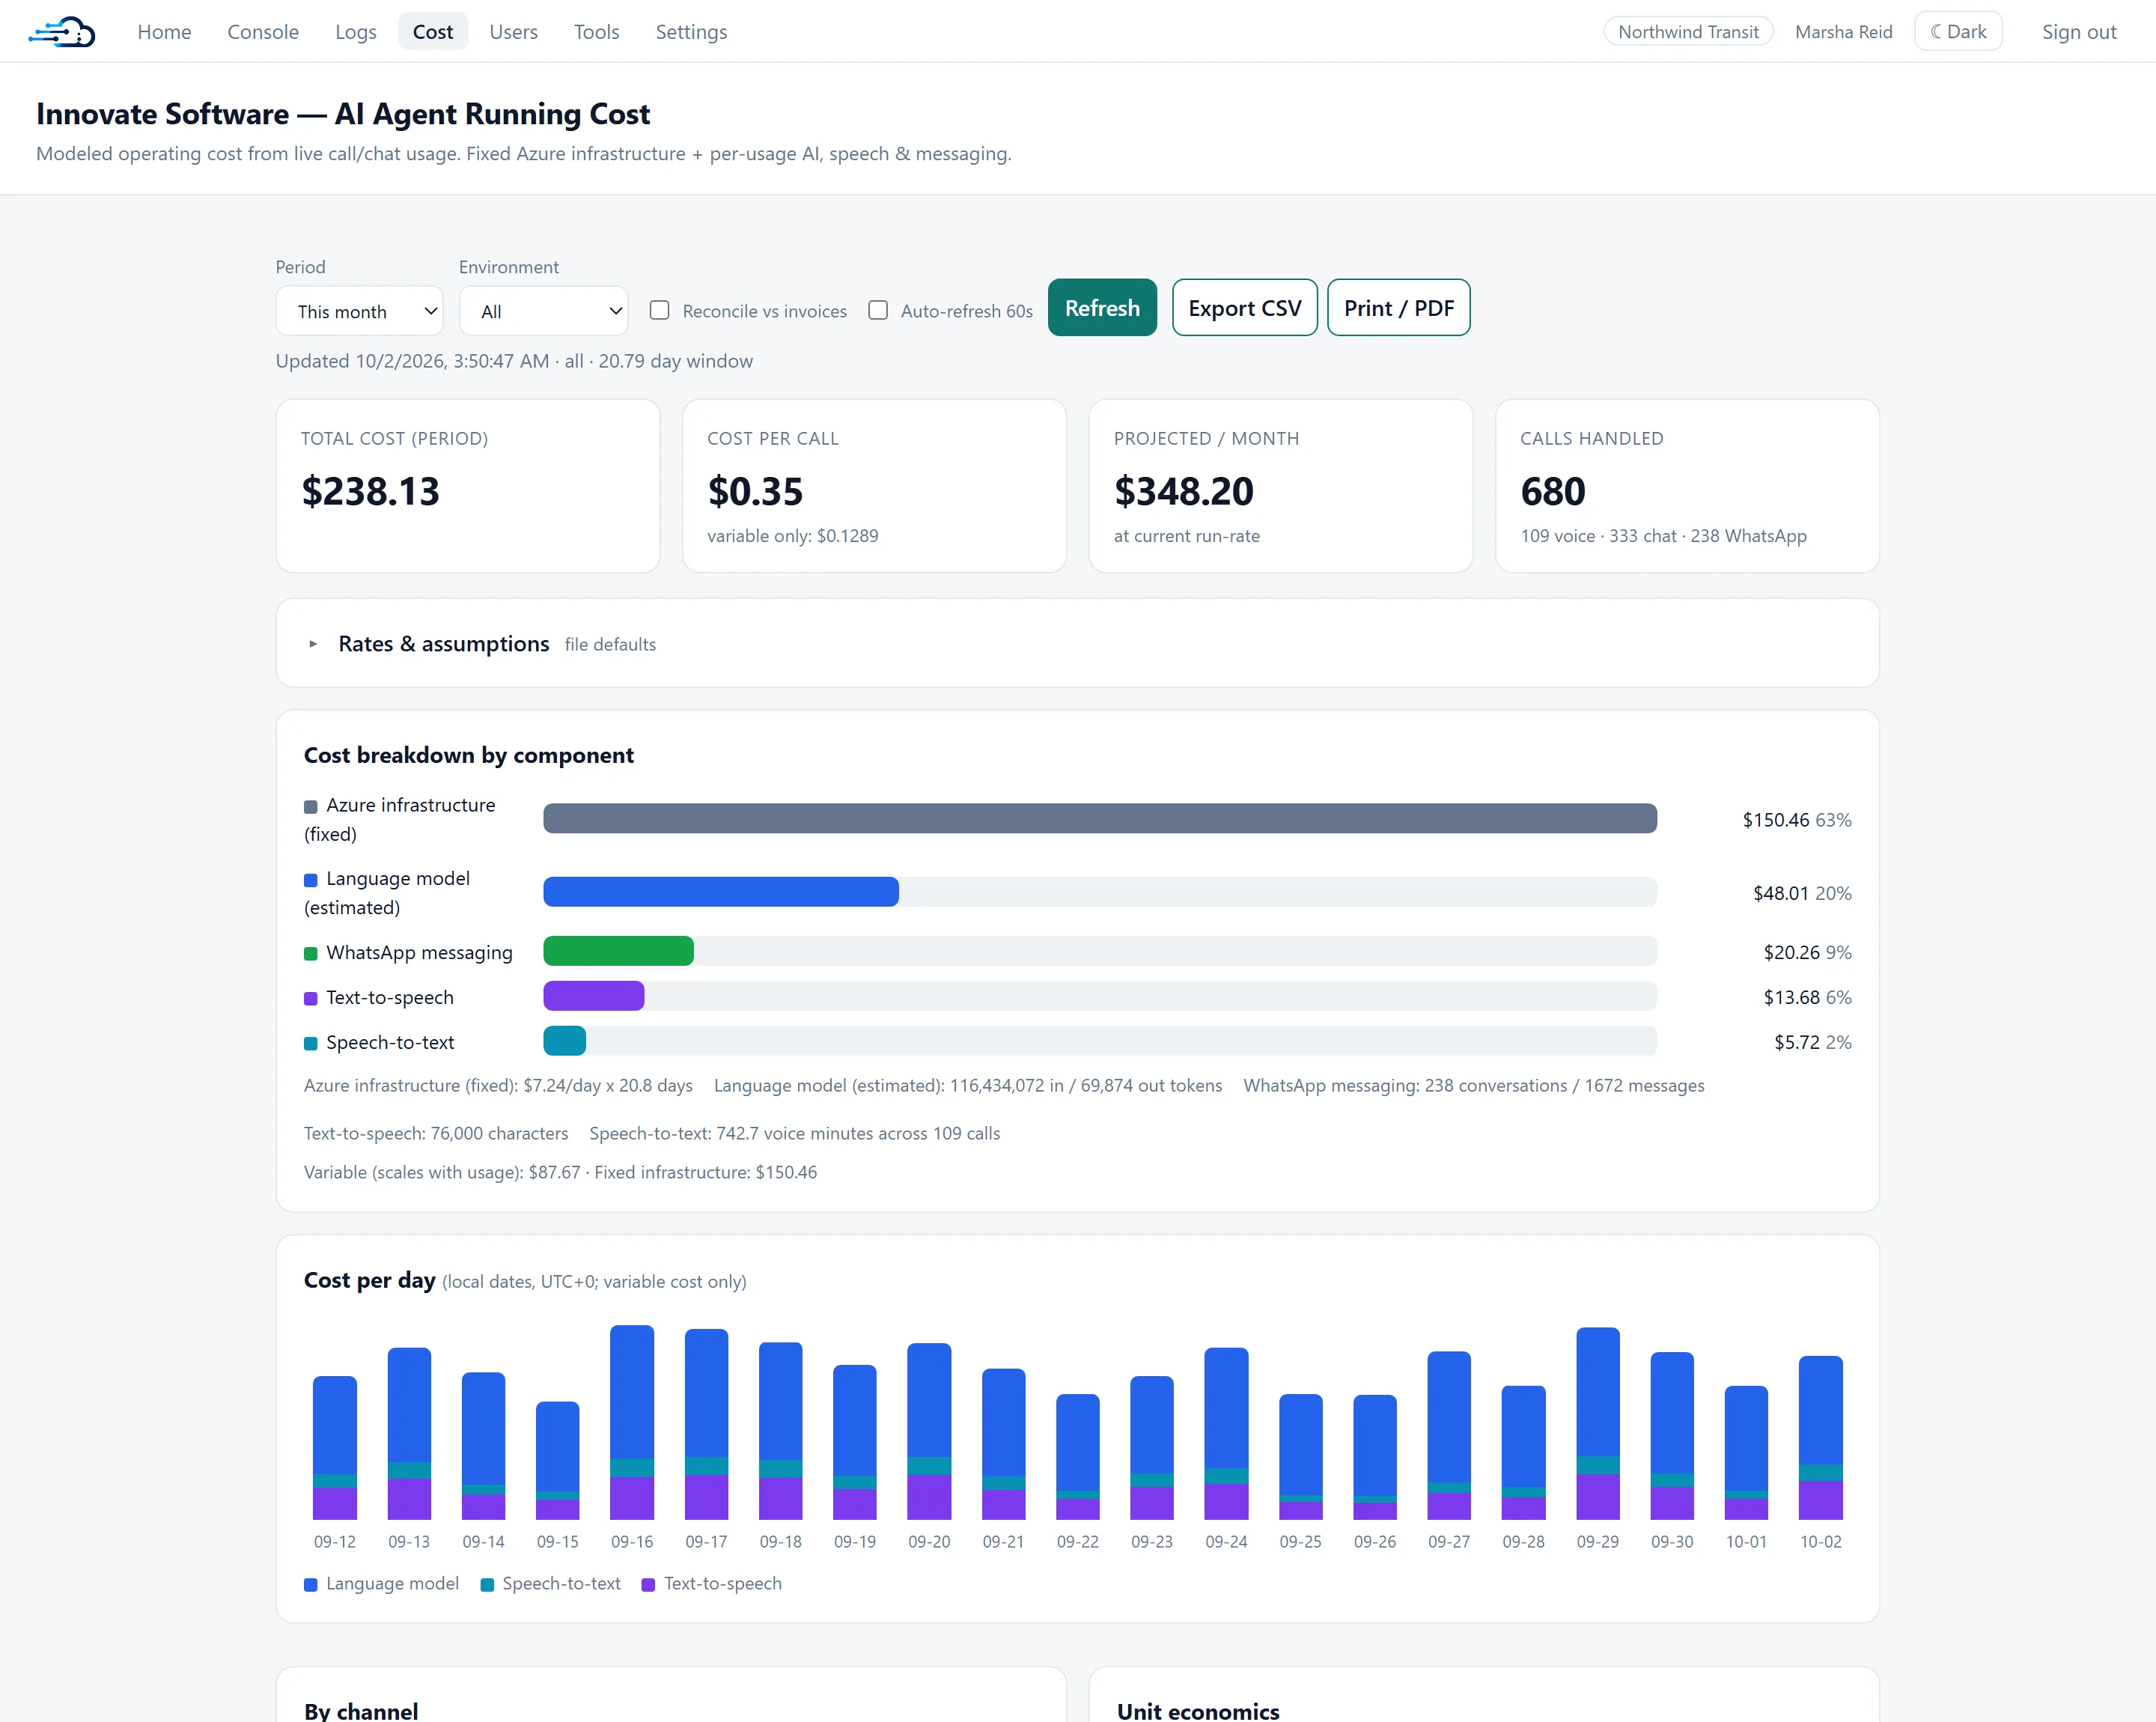This screenshot has width=2156, height=1722.
Task: Click Text-to-speech chart legend item
Action: 711,1584
